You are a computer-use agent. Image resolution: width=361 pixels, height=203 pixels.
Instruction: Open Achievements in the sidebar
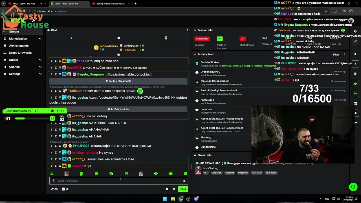(23, 46)
